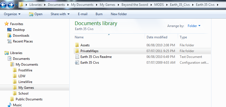
Task: Click Burn in the toolbar
Action: (x=99, y=14)
